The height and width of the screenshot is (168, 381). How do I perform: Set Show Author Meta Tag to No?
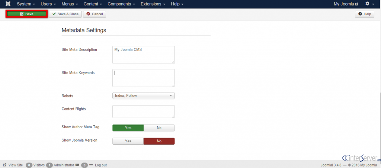[x=159, y=128]
